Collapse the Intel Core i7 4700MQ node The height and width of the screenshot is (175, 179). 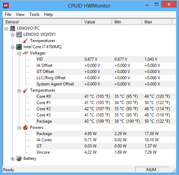pos(12,47)
